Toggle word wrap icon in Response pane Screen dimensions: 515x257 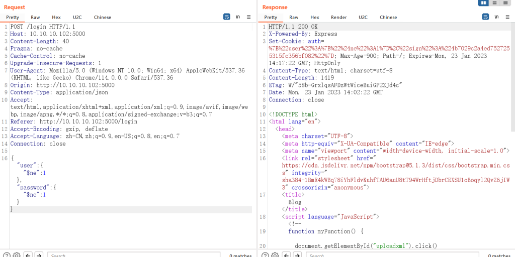tap(485, 17)
